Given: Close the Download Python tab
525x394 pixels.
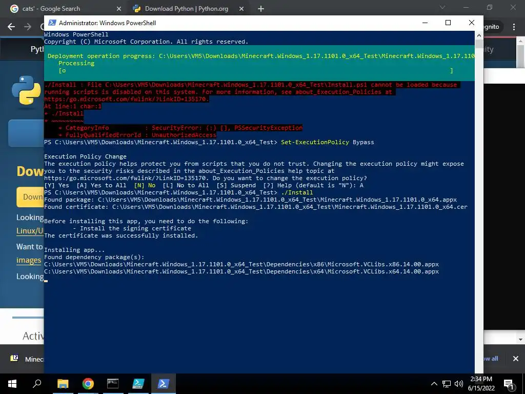Looking at the screenshot, I should tap(241, 9).
